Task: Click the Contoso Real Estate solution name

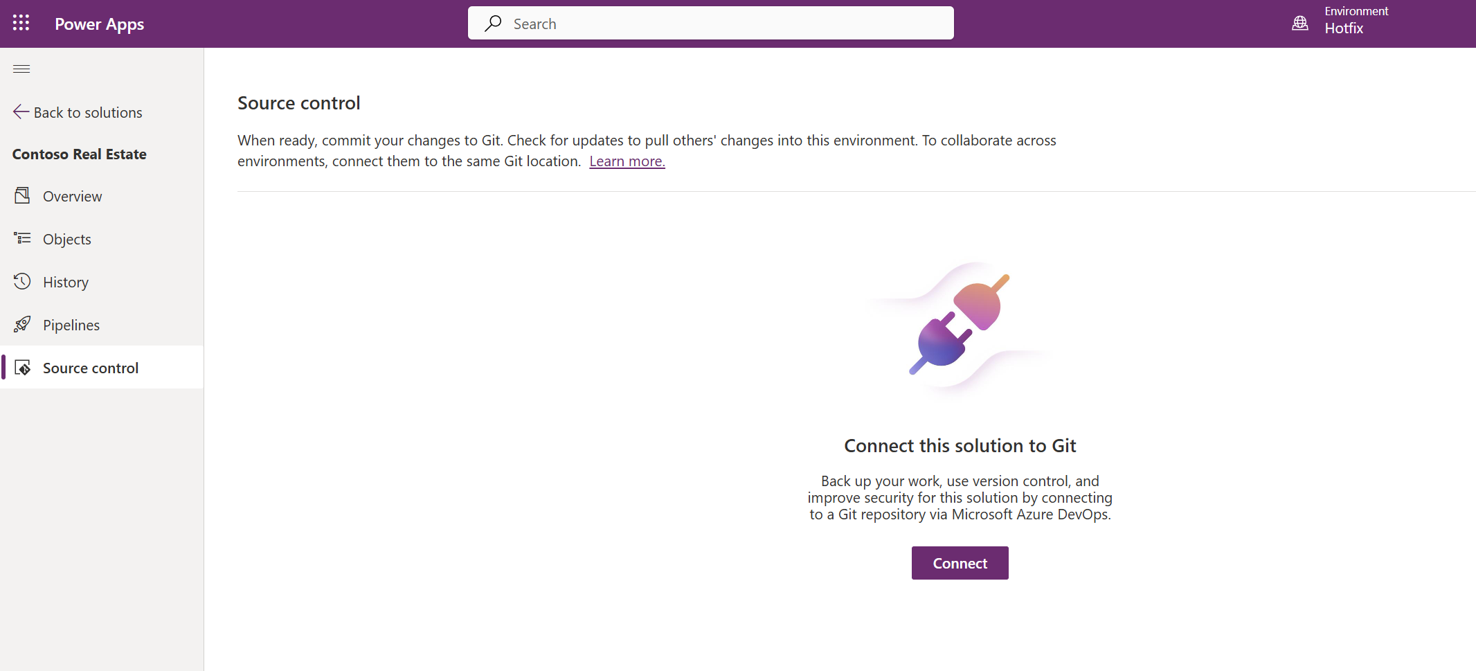Action: [x=80, y=154]
